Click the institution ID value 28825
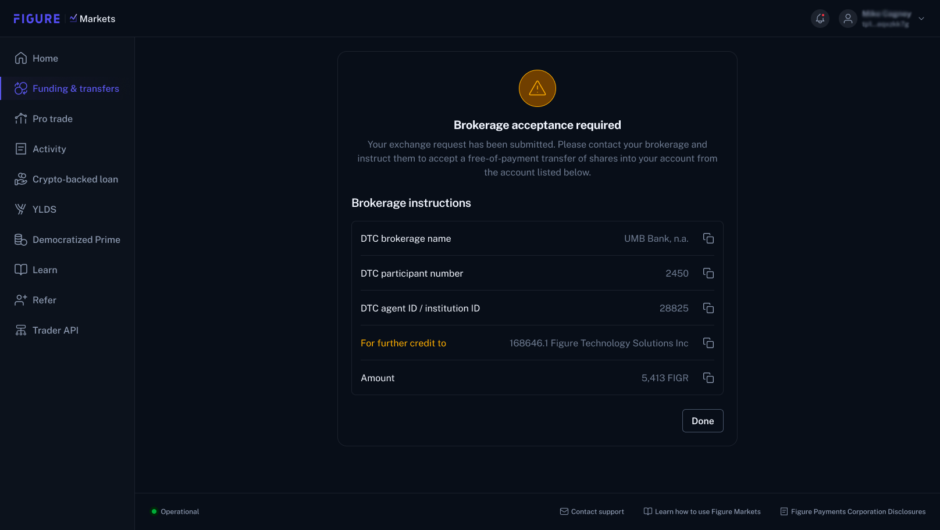This screenshot has width=940, height=530. 674,308
